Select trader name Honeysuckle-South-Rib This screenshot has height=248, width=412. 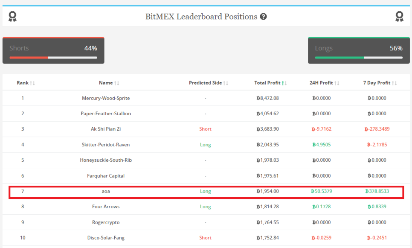pyautogui.click(x=106, y=160)
